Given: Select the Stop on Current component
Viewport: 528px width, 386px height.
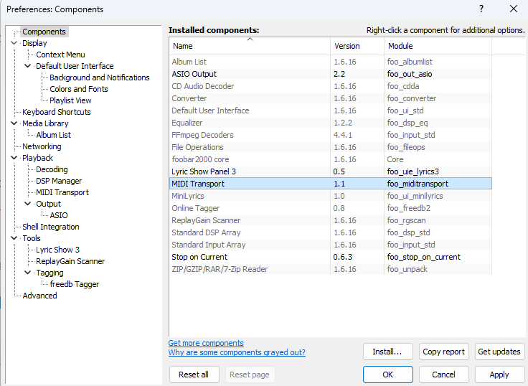Looking at the screenshot, I should 330,257.
